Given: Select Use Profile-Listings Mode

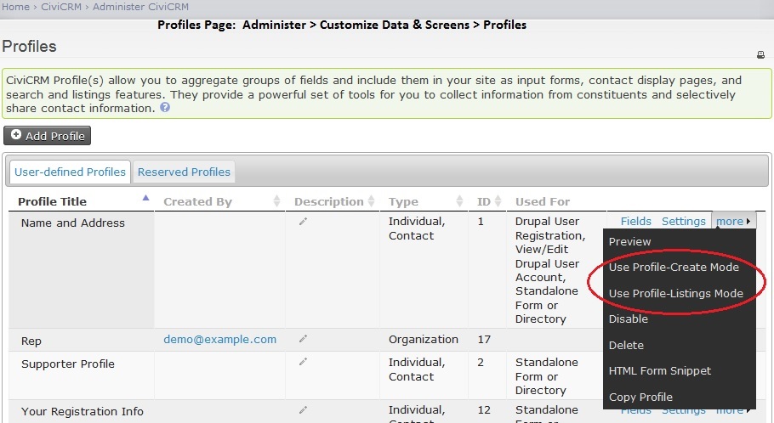Looking at the screenshot, I should pyautogui.click(x=676, y=293).
